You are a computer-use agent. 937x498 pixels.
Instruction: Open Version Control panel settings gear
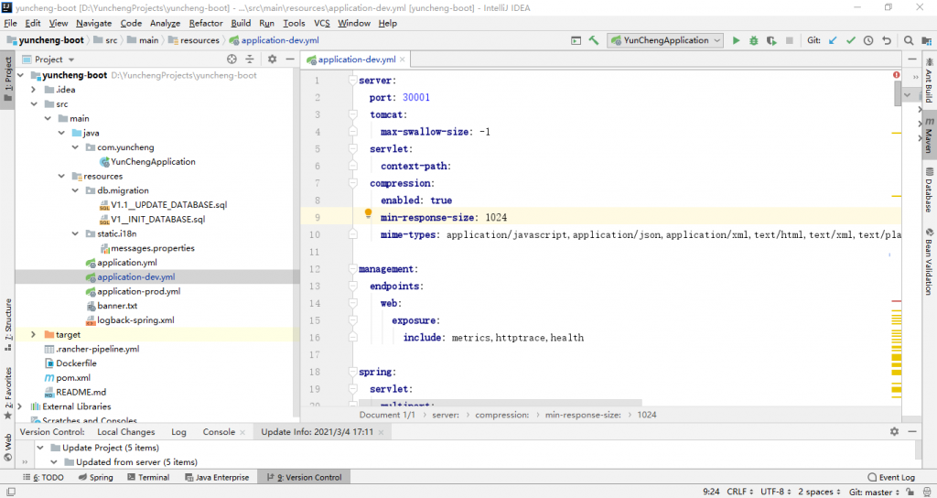[894, 431]
